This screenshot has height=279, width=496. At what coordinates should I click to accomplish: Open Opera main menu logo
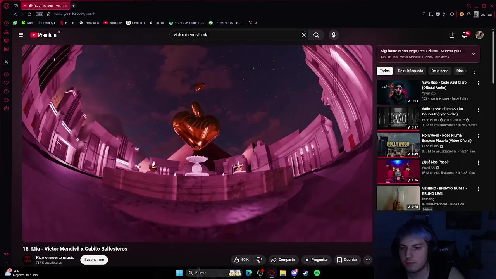(x=6, y=6)
